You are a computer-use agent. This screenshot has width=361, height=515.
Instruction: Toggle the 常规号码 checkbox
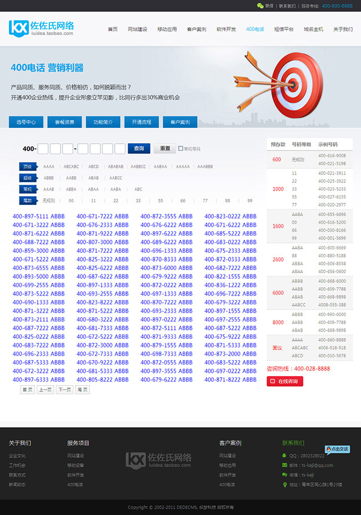tap(180, 149)
